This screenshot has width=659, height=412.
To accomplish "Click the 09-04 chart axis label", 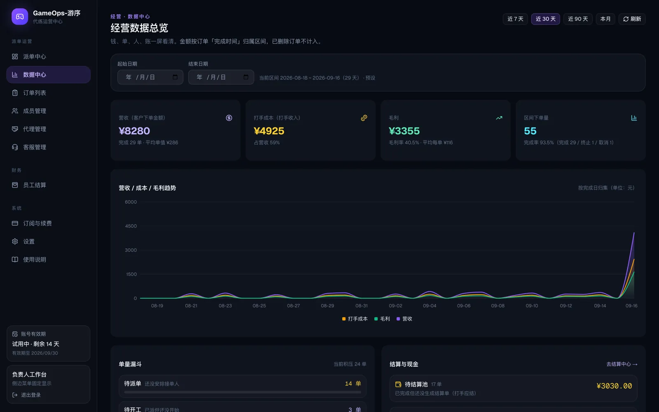I will (x=430, y=306).
